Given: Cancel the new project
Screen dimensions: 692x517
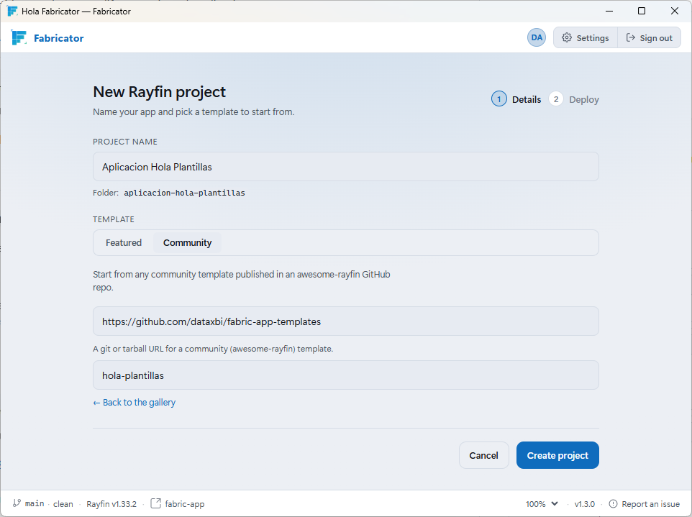Looking at the screenshot, I should [x=483, y=455].
